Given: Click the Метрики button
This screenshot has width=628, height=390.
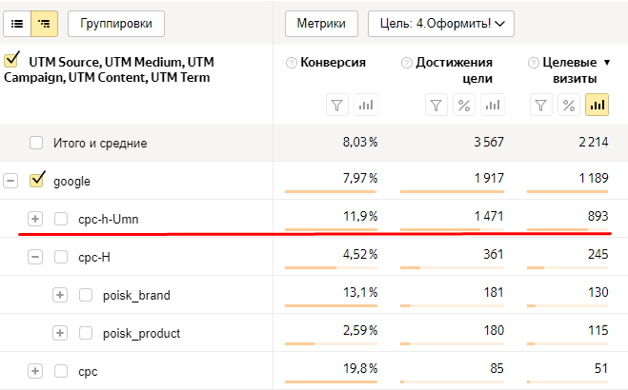Looking at the screenshot, I should point(321,23).
